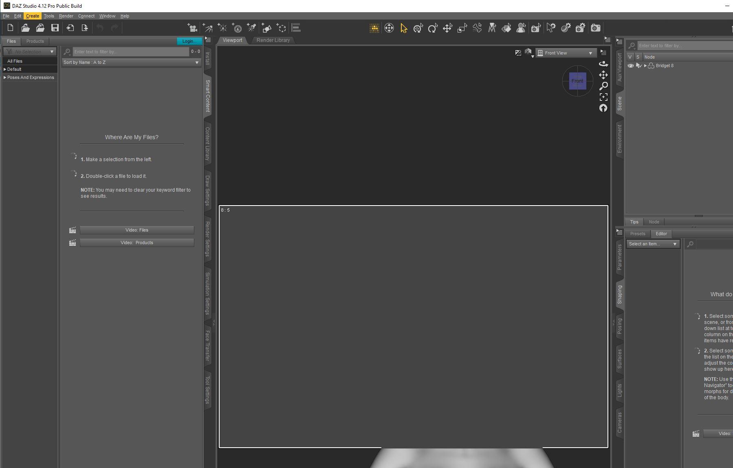Click the Video: Files button
733x468 pixels.
[137, 230]
